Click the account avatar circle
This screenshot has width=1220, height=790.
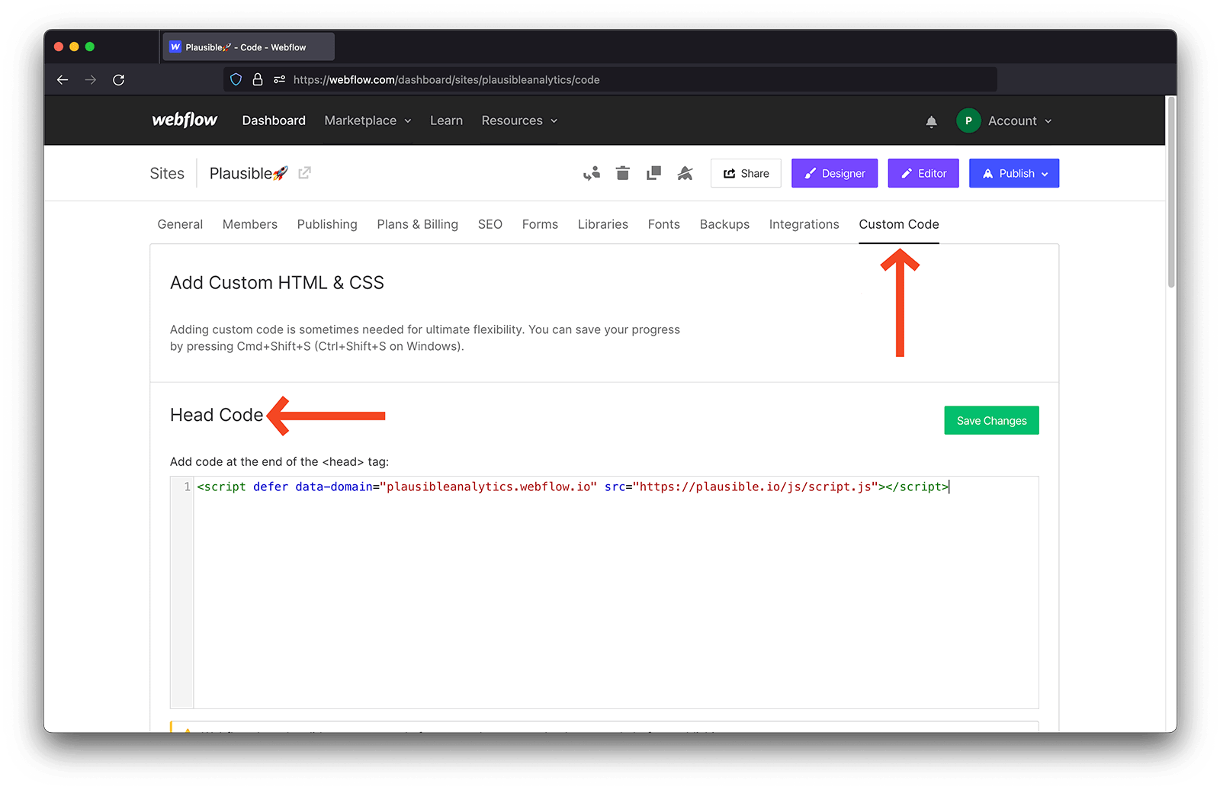[968, 120]
